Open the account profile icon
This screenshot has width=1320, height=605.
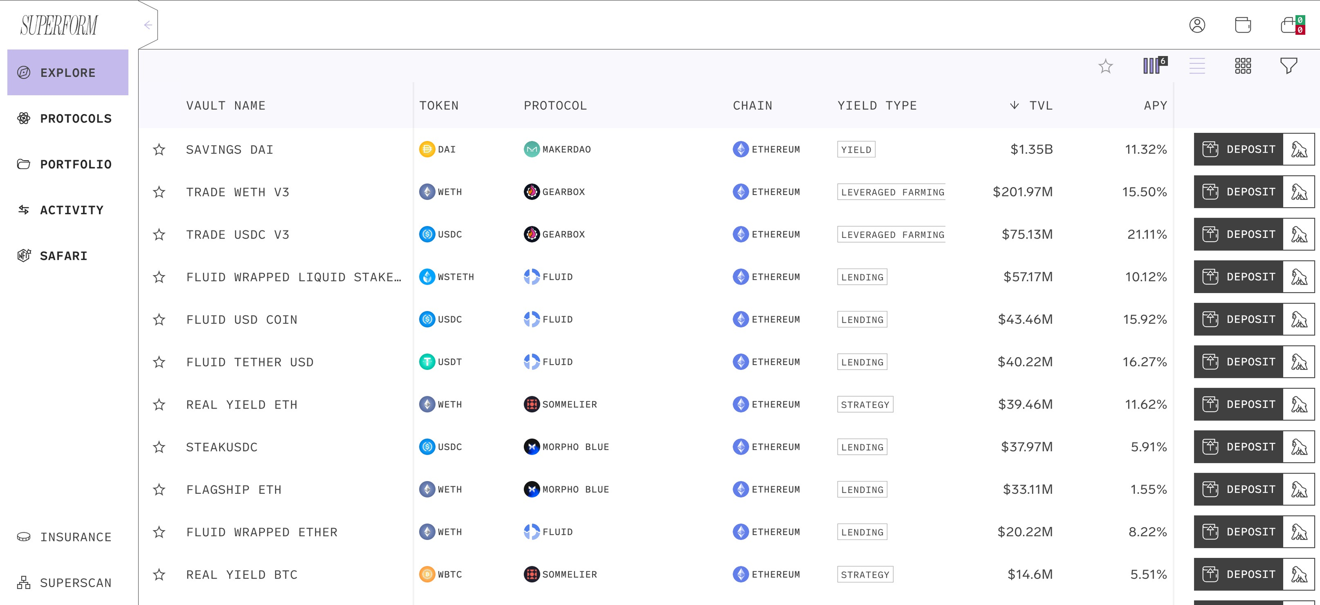pos(1197,24)
